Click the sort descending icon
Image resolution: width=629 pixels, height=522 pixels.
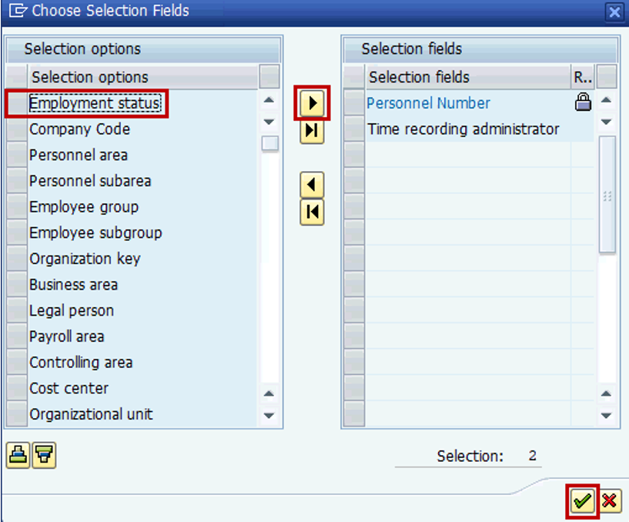pos(45,456)
